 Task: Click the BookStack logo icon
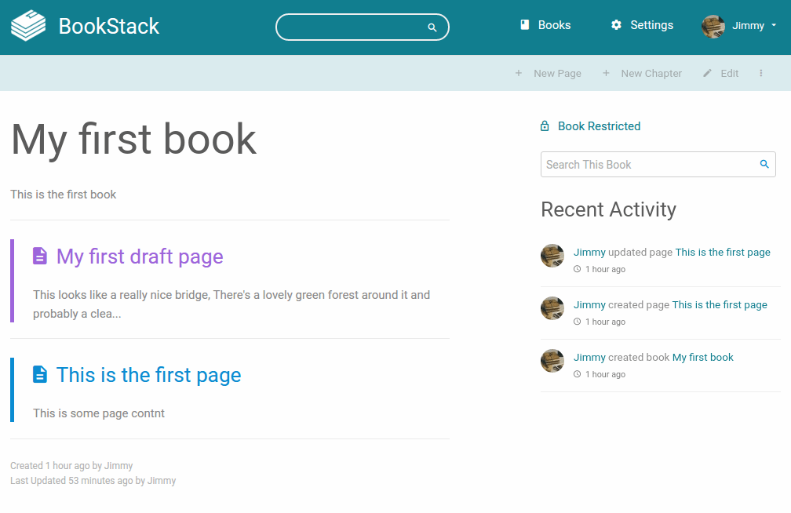tap(28, 26)
